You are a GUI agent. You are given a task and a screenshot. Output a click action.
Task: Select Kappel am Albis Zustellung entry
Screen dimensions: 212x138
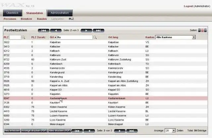tap(123, 81)
